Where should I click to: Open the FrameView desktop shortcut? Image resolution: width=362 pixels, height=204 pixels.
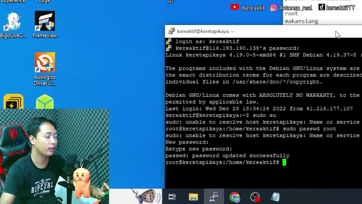click(45, 25)
